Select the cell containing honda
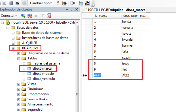This screenshot has height=112, width=176. click(135, 22)
